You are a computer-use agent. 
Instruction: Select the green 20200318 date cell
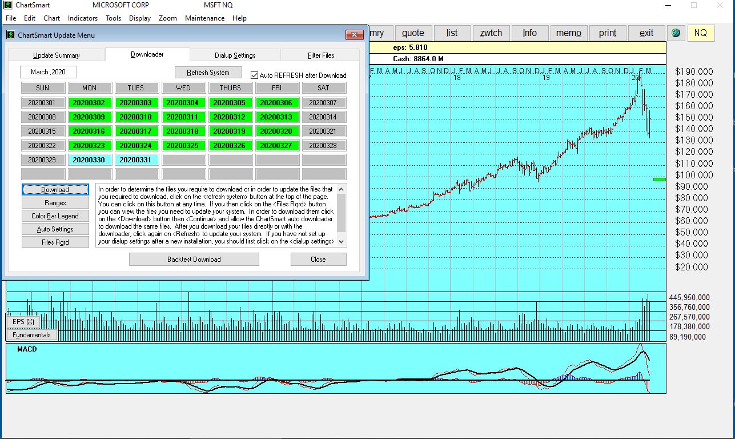(183, 131)
